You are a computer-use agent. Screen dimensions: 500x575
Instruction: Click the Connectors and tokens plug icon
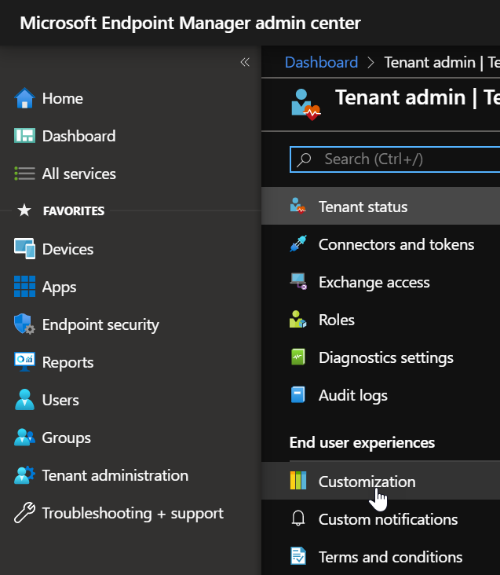[x=298, y=244]
